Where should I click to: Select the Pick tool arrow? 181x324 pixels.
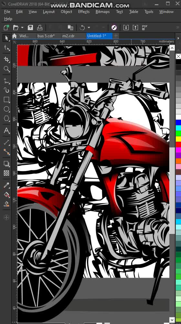click(x=6, y=38)
